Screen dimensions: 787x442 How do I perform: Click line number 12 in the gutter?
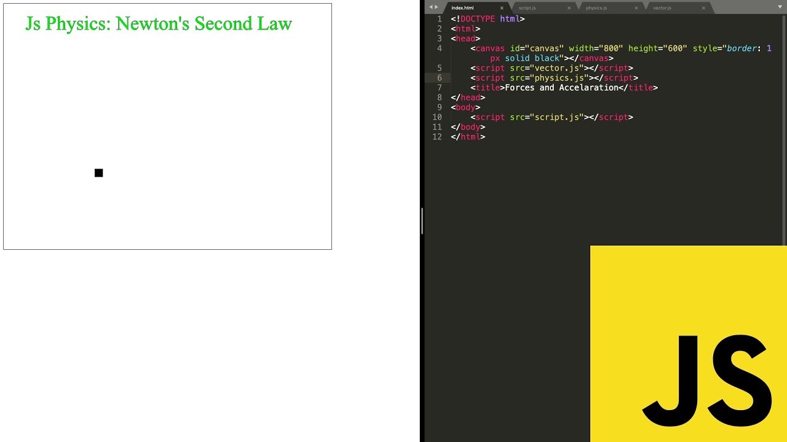437,137
